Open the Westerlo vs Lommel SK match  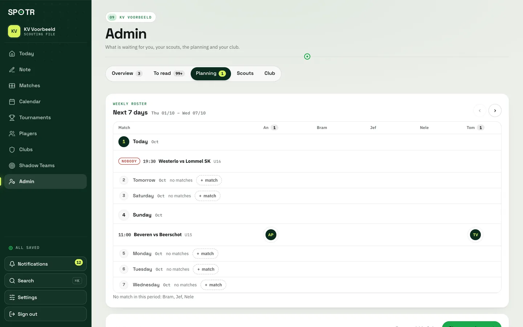click(x=185, y=161)
